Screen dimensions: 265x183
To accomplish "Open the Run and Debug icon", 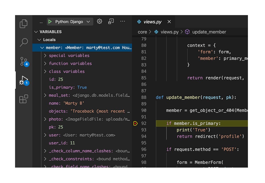I will click(24, 80).
